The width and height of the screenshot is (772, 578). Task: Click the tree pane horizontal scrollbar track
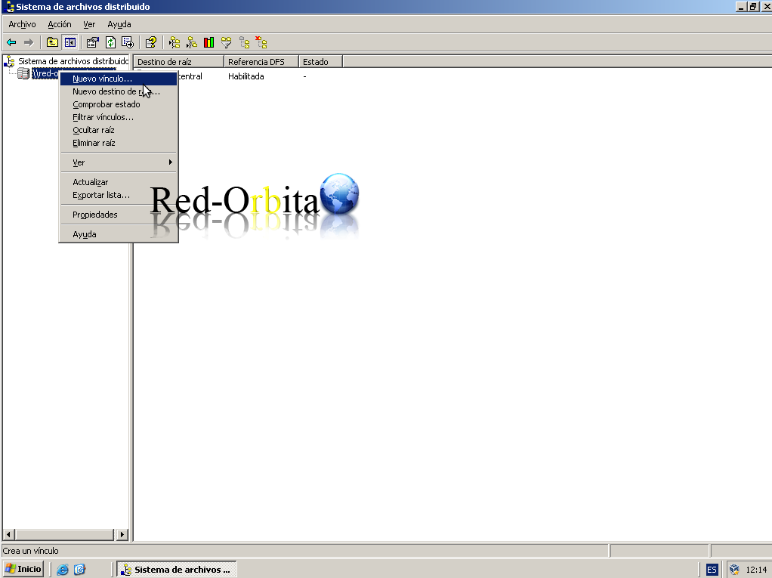(x=64, y=534)
